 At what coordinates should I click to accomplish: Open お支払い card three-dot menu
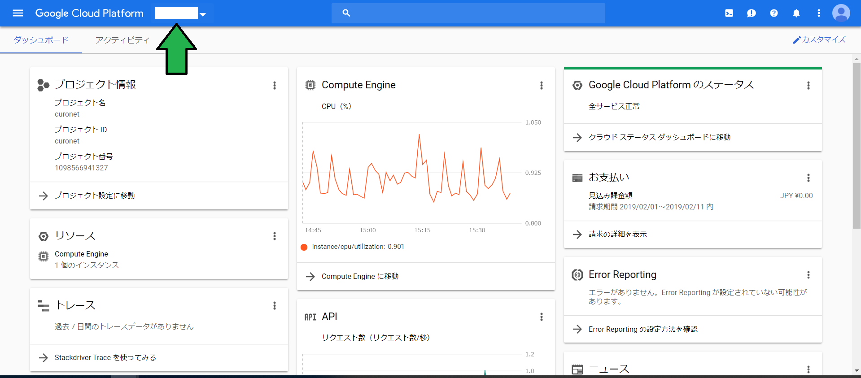coord(809,178)
